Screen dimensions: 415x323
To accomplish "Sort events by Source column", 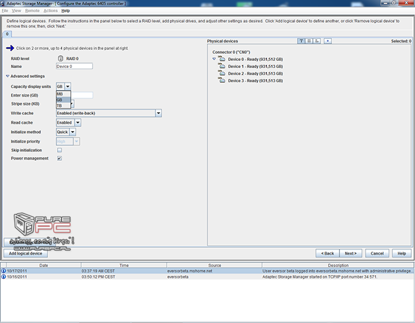I will [215, 265].
